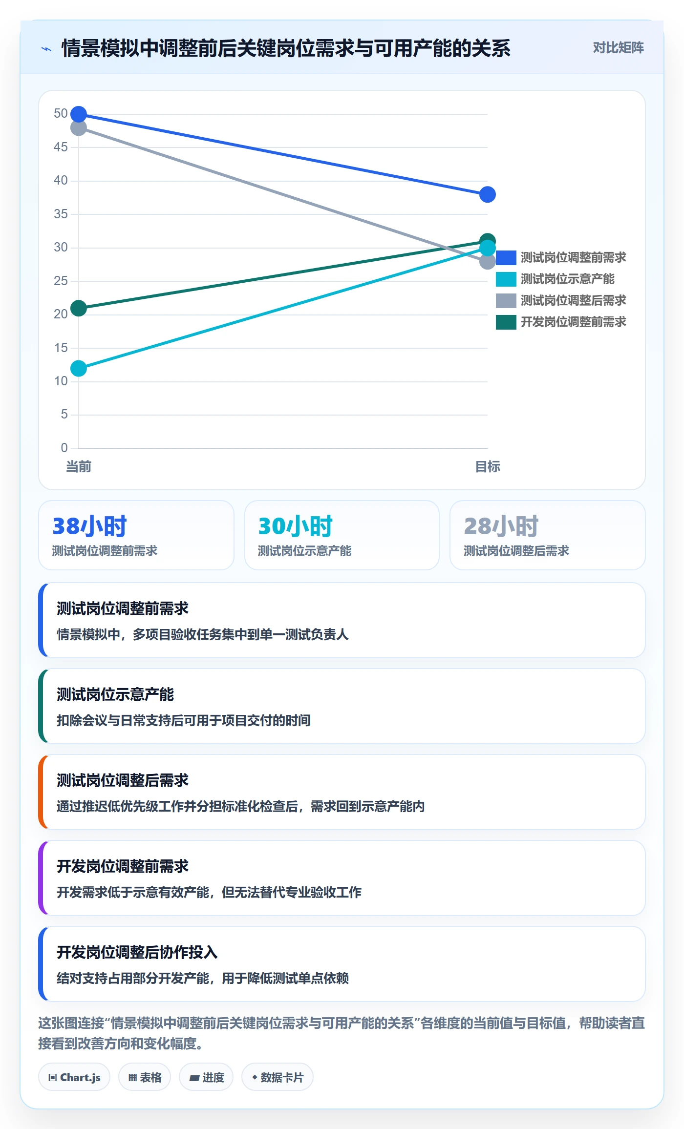The height and width of the screenshot is (1129, 684).
Task: Click the summary paragraph starting 这张图连接
Action: click(x=342, y=1033)
